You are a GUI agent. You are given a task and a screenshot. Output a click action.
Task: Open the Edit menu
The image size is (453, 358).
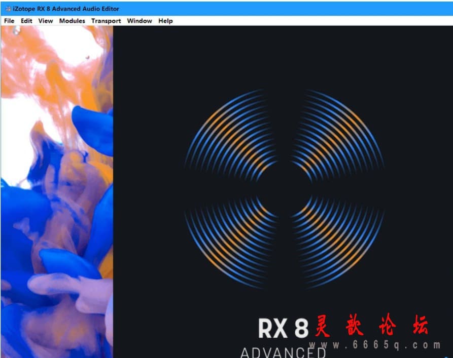[x=26, y=21]
